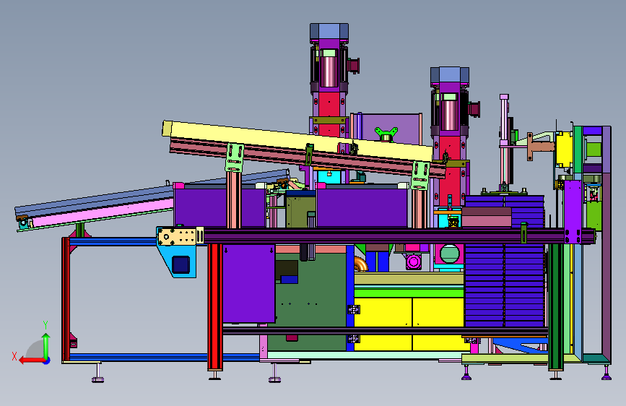Select the mauve box beside the blue trays
This screenshot has height=406, width=626.
(x=486, y=217)
